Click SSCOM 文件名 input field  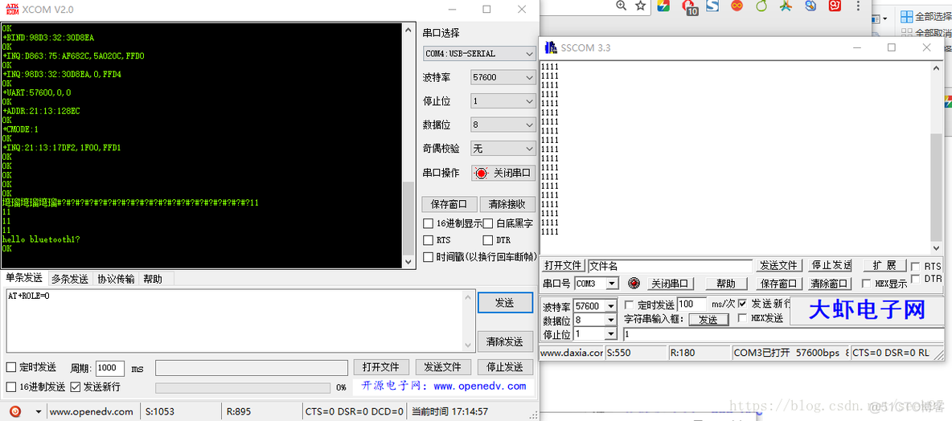[670, 266]
